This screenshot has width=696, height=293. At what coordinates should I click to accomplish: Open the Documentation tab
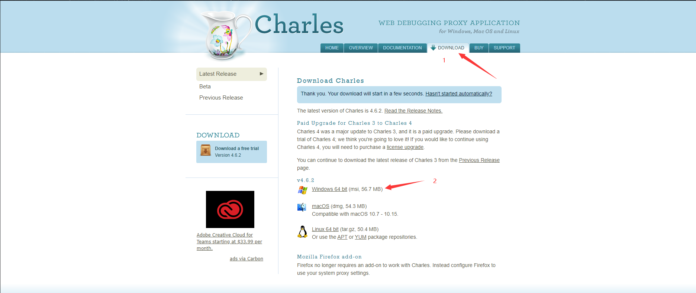[x=402, y=48]
